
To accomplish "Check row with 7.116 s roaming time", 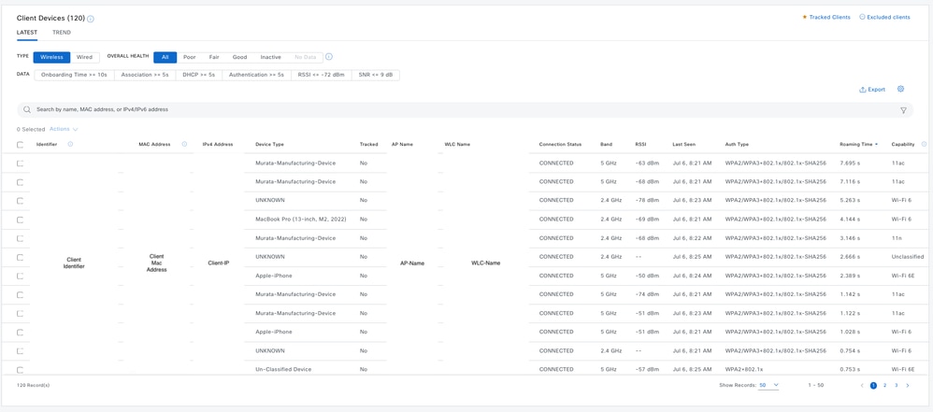I will (21, 182).
